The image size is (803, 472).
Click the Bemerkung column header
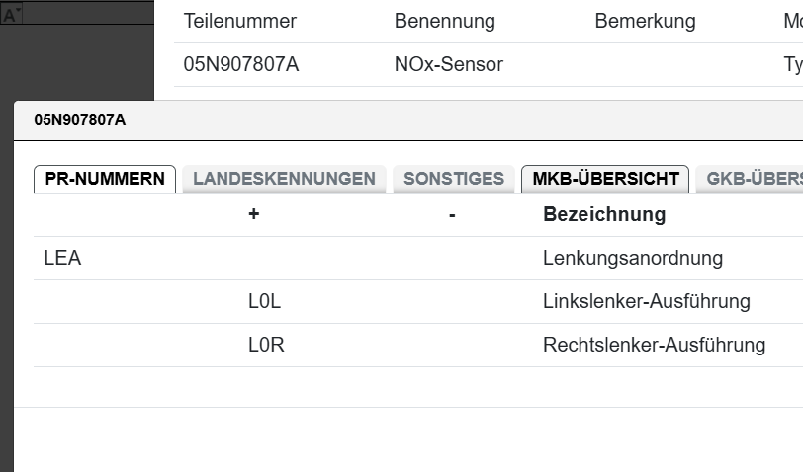click(645, 21)
